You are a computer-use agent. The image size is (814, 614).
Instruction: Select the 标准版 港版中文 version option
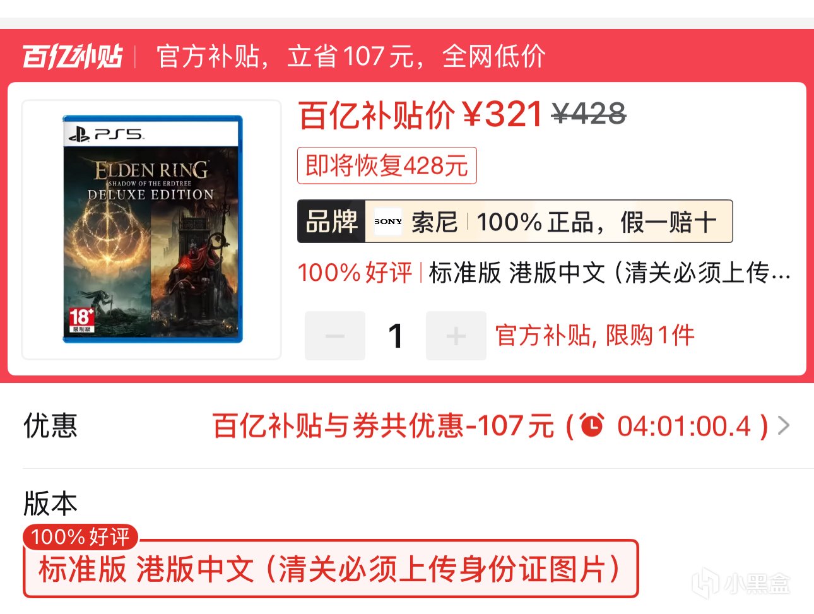pyautogui.click(x=331, y=569)
